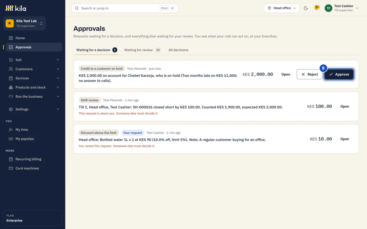367x229 pixels.
Task: Open Recurring billing
Action: click(x=34, y=159)
